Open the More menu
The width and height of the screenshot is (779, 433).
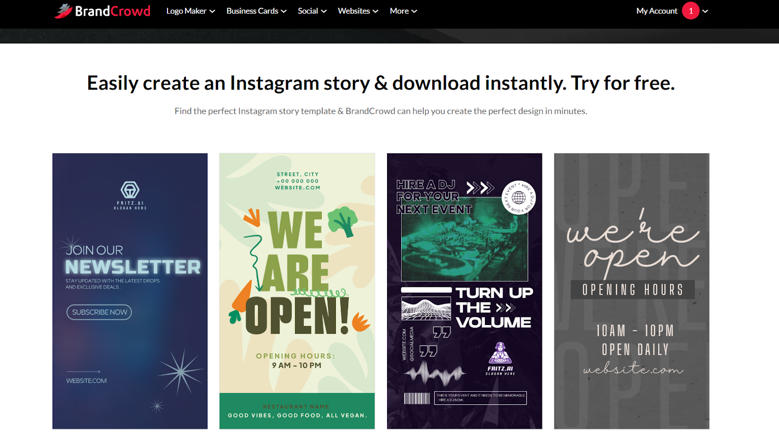point(403,11)
